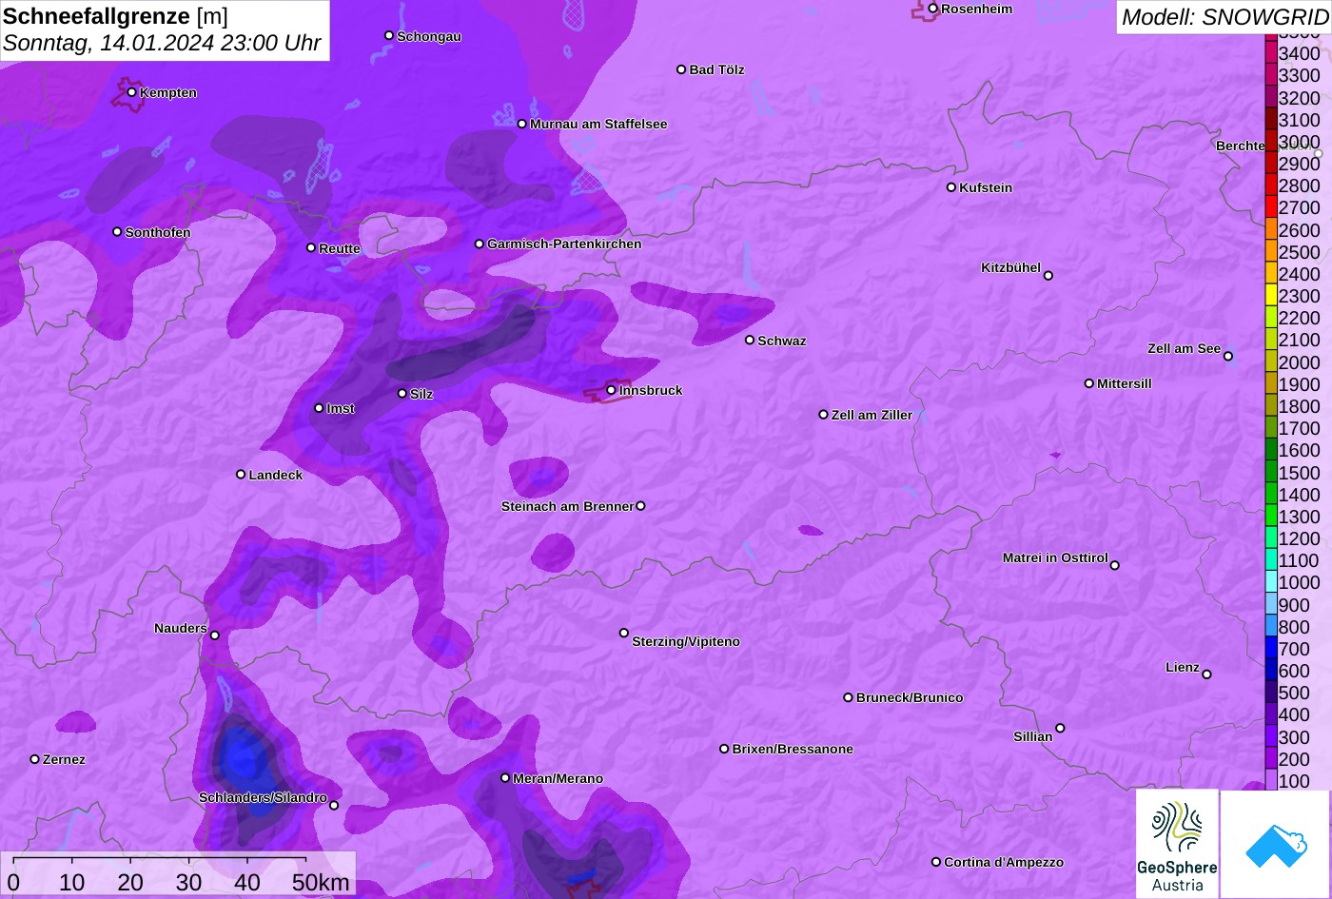This screenshot has width=1332, height=899.
Task: Click the Sillian location dot
Action: click(1060, 729)
